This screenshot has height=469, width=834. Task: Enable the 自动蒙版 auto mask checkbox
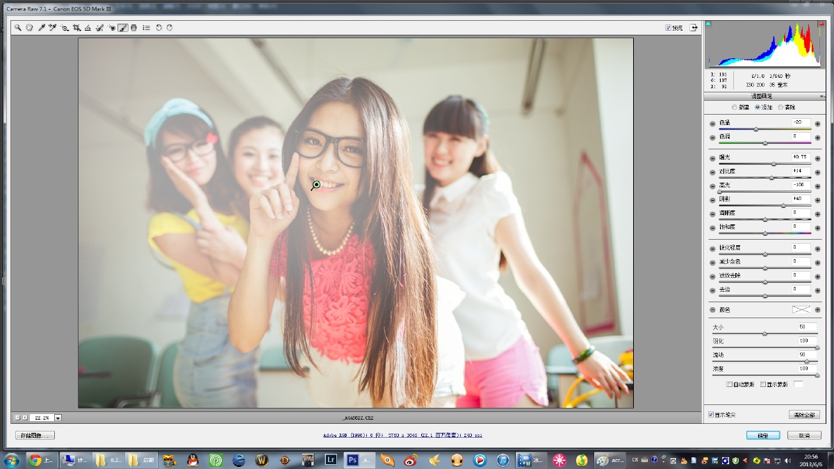pyautogui.click(x=729, y=384)
